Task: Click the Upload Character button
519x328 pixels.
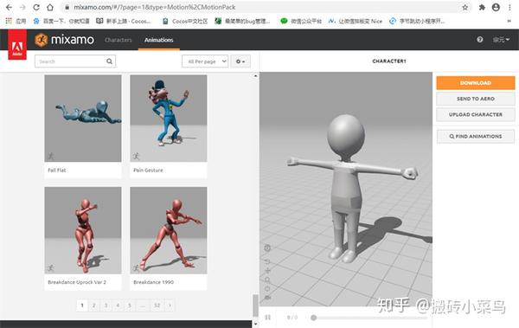Action: coord(476,114)
